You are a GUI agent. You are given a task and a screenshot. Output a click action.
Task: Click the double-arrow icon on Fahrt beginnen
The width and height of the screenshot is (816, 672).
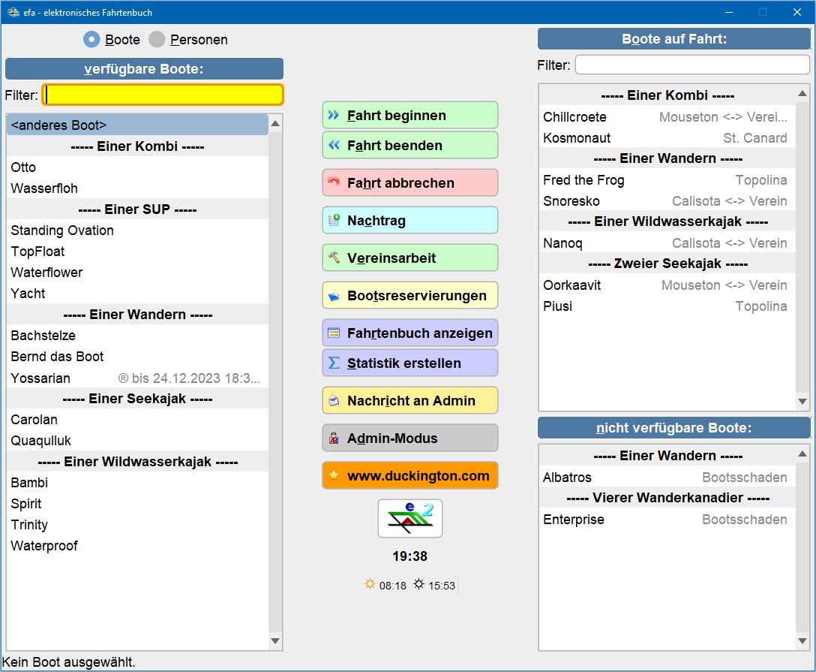(x=334, y=116)
